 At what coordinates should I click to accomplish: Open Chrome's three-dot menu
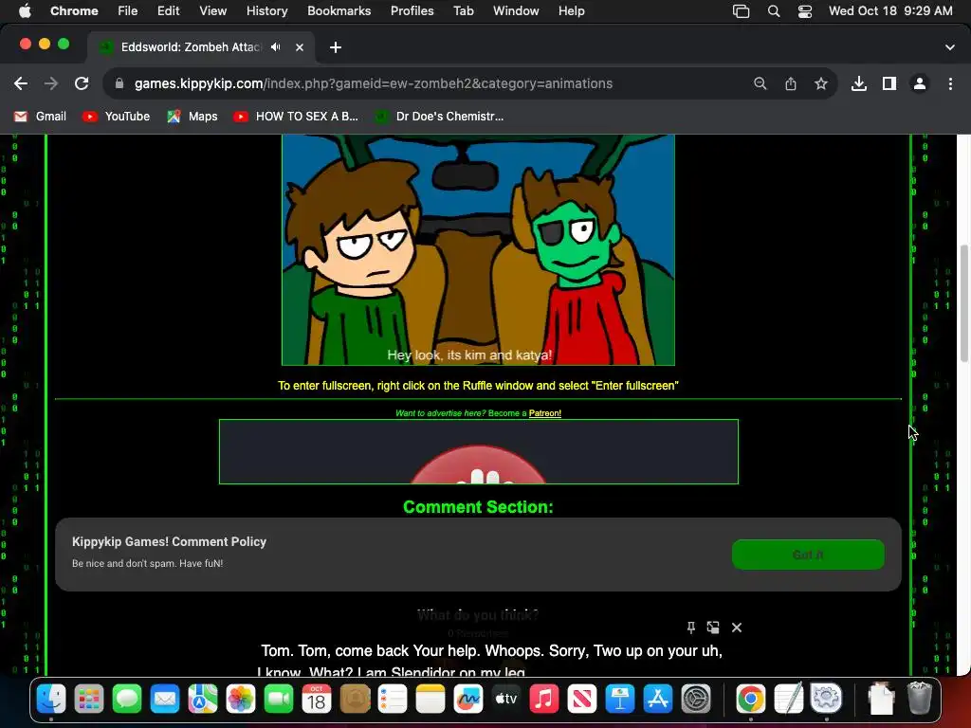[x=950, y=83]
